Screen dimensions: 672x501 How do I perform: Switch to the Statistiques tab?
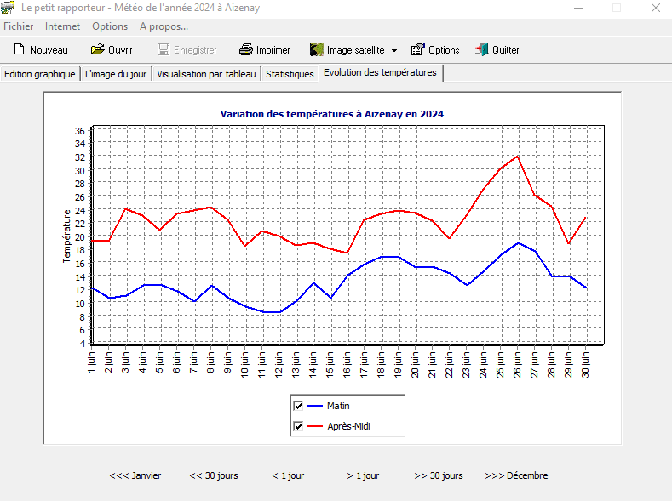coord(290,74)
